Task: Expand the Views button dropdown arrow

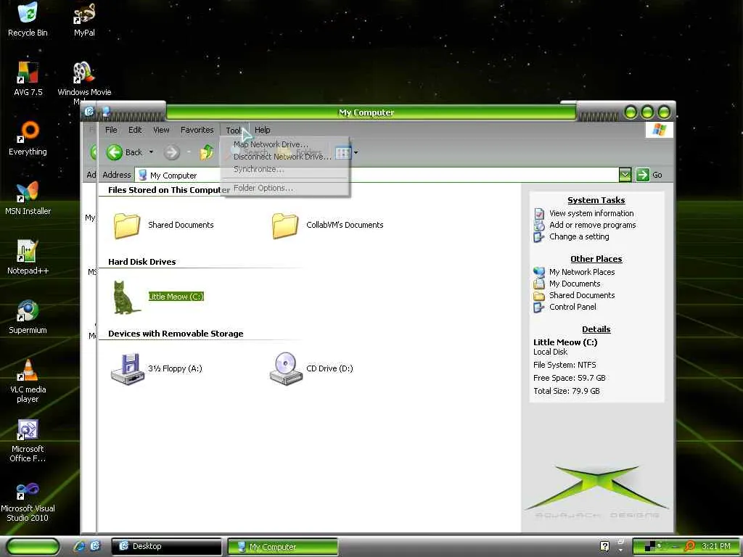Action: pos(356,152)
